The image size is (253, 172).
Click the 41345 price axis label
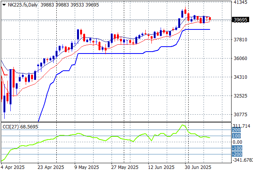tap(240, 2)
